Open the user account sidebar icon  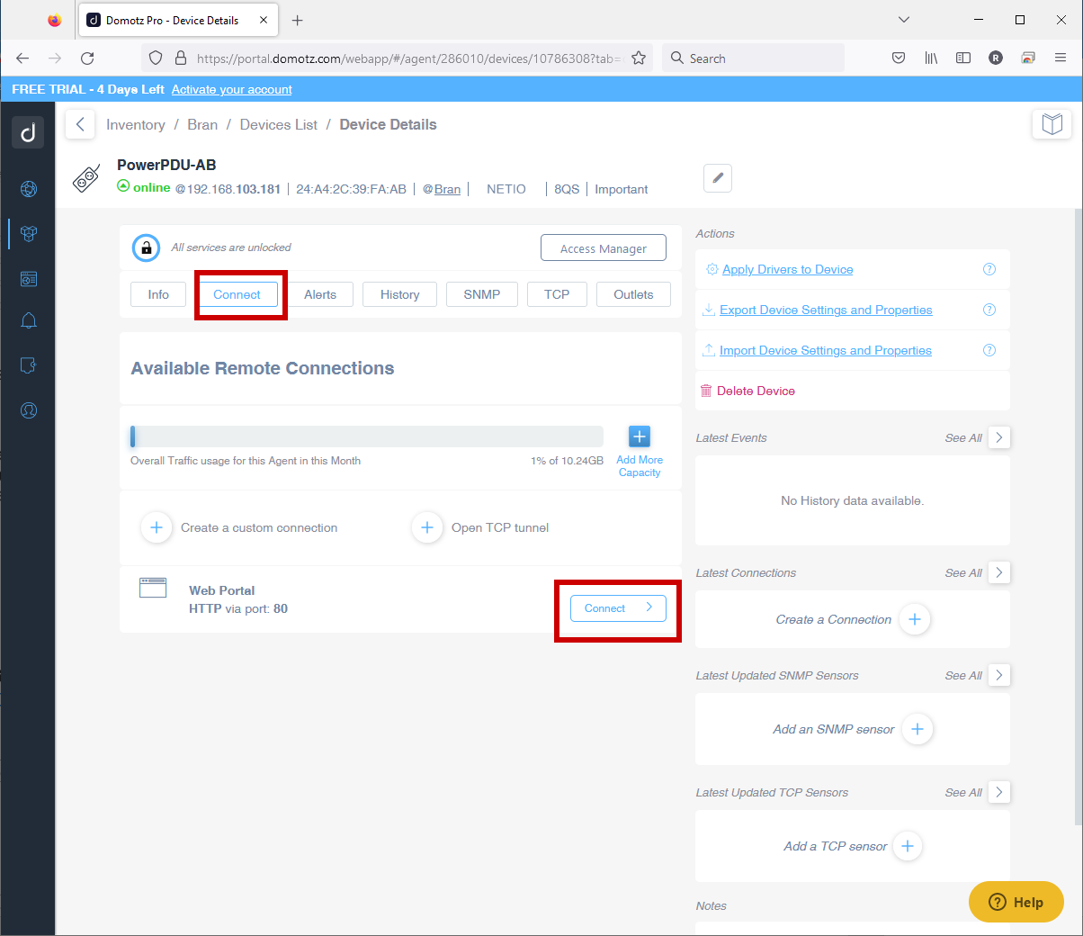29,410
